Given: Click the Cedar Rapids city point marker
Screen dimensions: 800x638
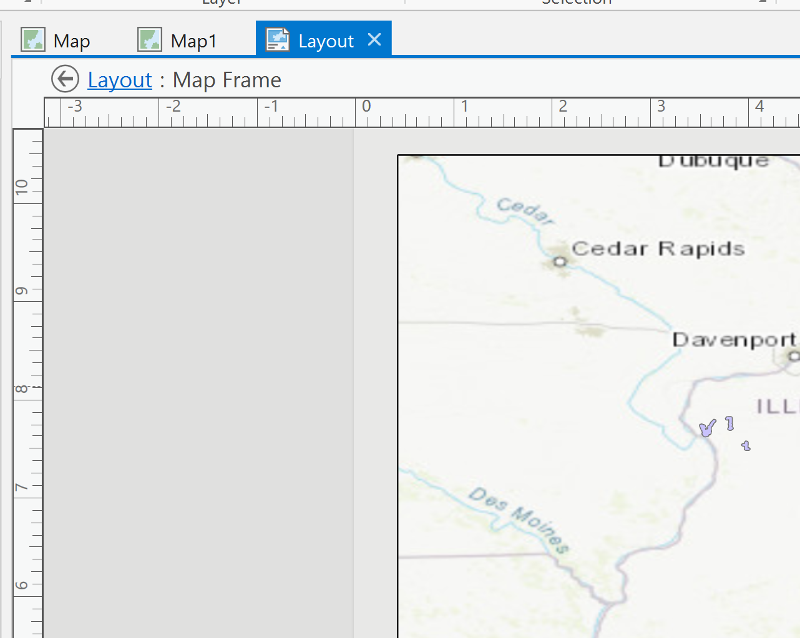Looking at the screenshot, I should click(x=560, y=261).
